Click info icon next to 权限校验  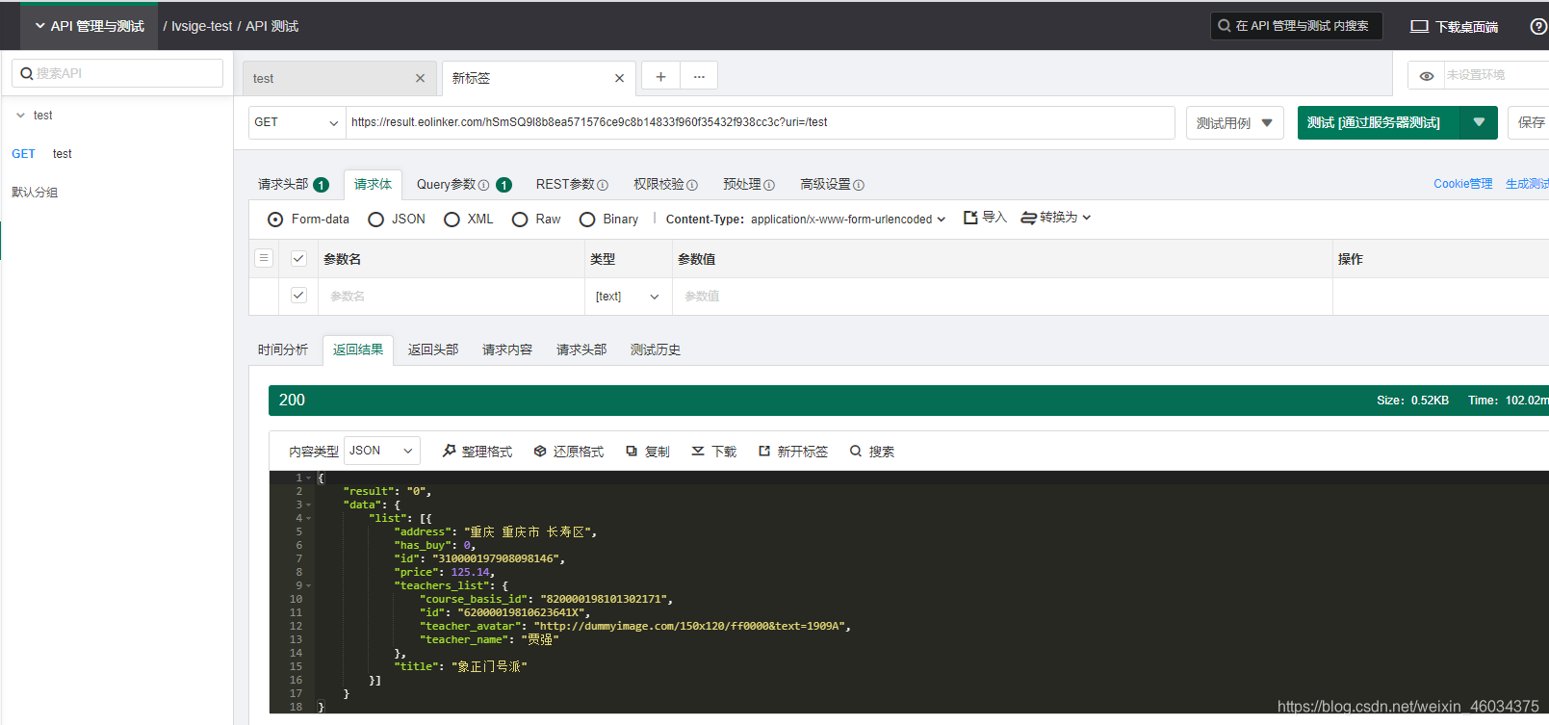point(692,185)
